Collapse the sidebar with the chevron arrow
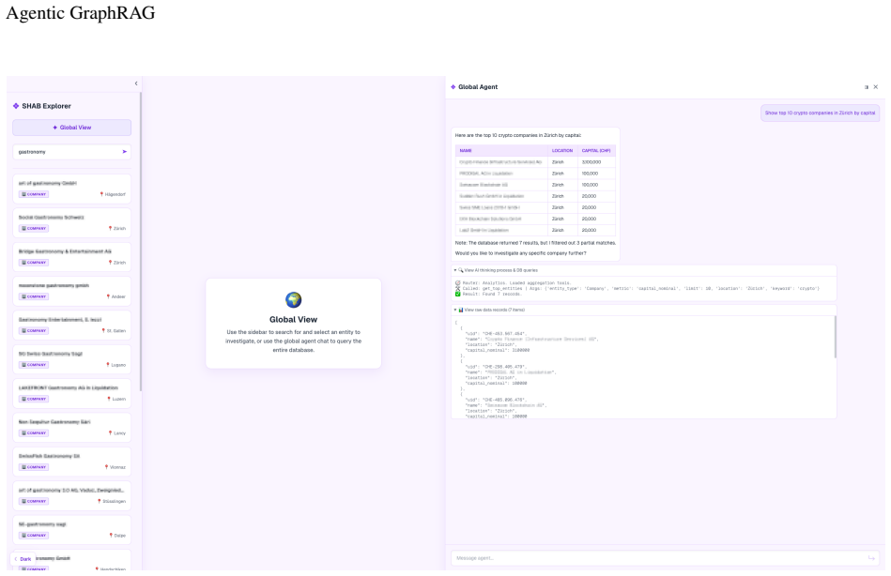 136,83
